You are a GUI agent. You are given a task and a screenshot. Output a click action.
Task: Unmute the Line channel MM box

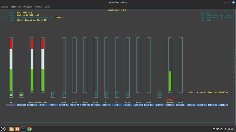[128, 95]
